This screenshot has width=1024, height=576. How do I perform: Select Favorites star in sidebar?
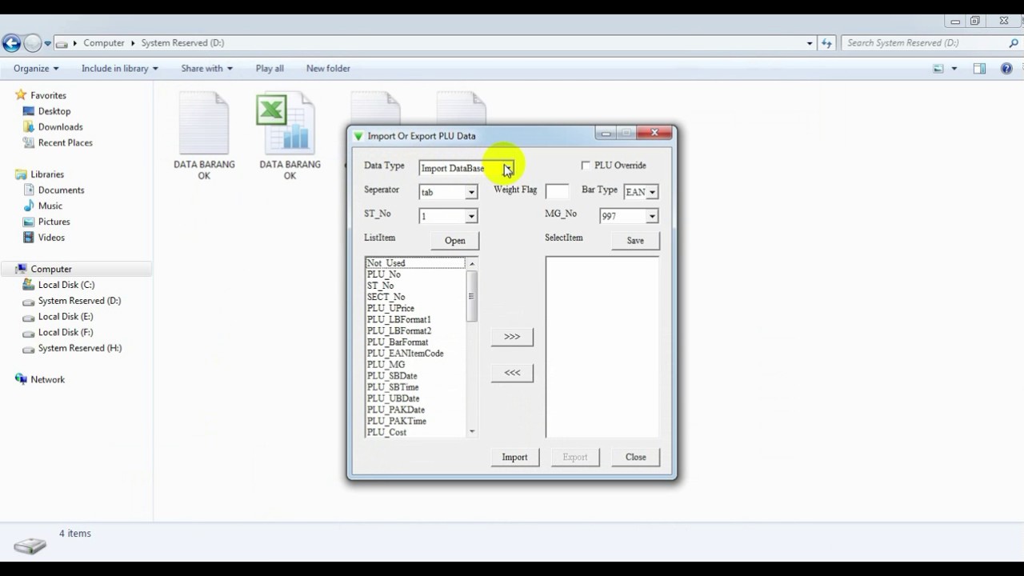[21, 95]
